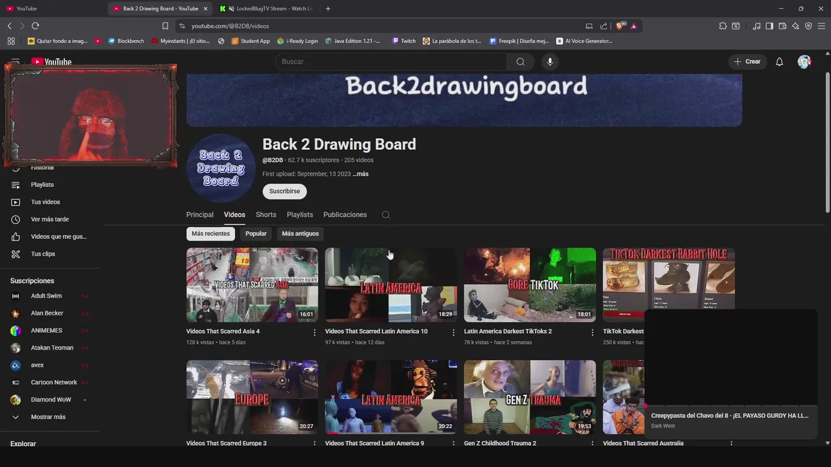Search within channel using the magnifier
Image resolution: width=831 pixels, height=467 pixels.
[x=386, y=215]
